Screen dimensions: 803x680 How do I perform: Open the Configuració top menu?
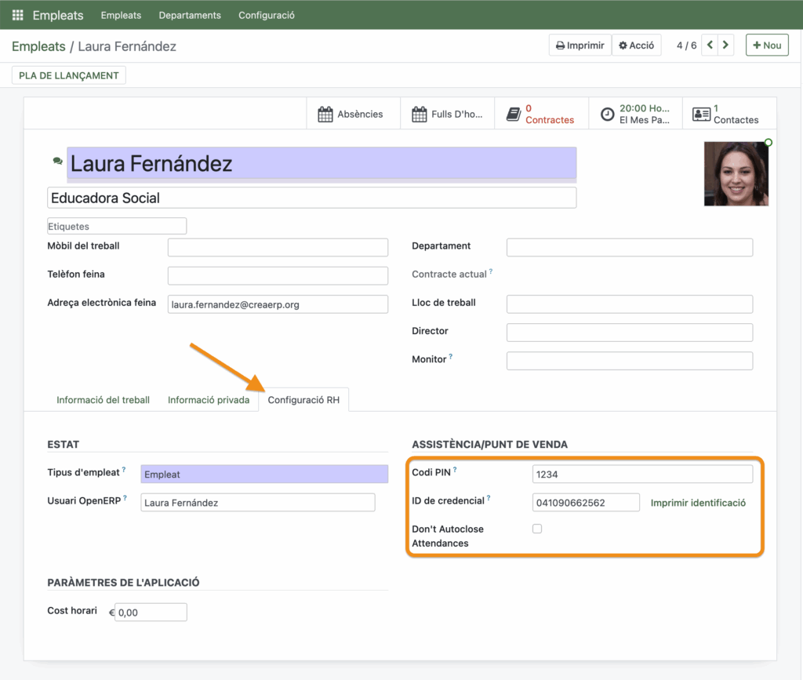pos(266,15)
